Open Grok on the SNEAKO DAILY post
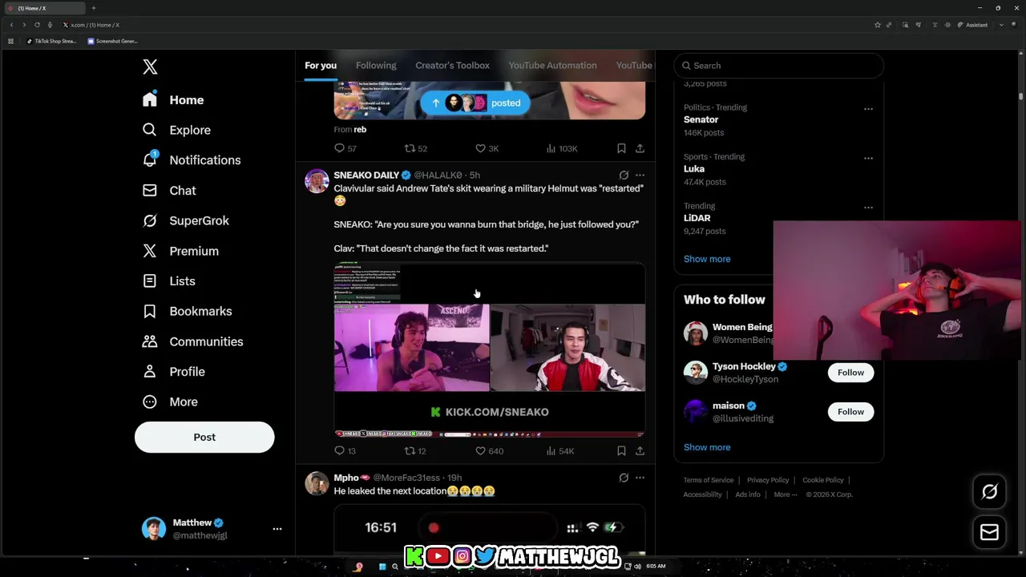1026x577 pixels. point(624,175)
